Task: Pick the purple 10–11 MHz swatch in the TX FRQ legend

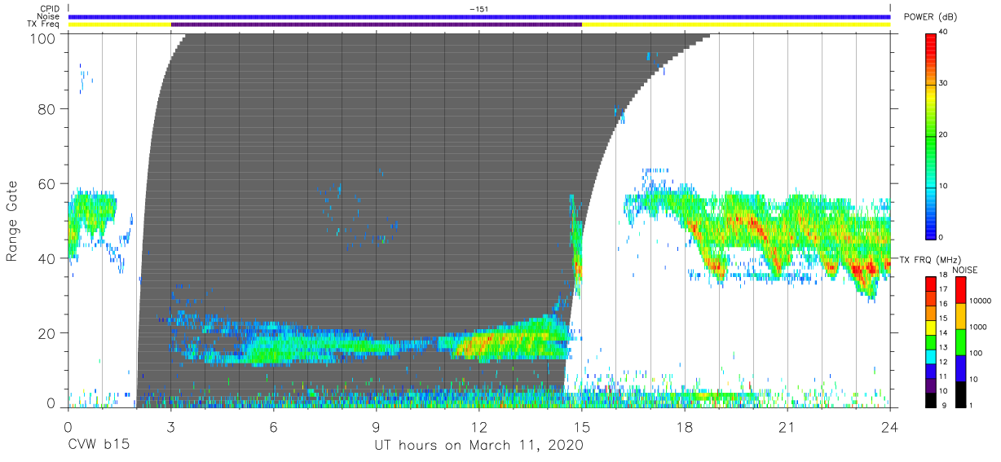Action: coord(930,384)
